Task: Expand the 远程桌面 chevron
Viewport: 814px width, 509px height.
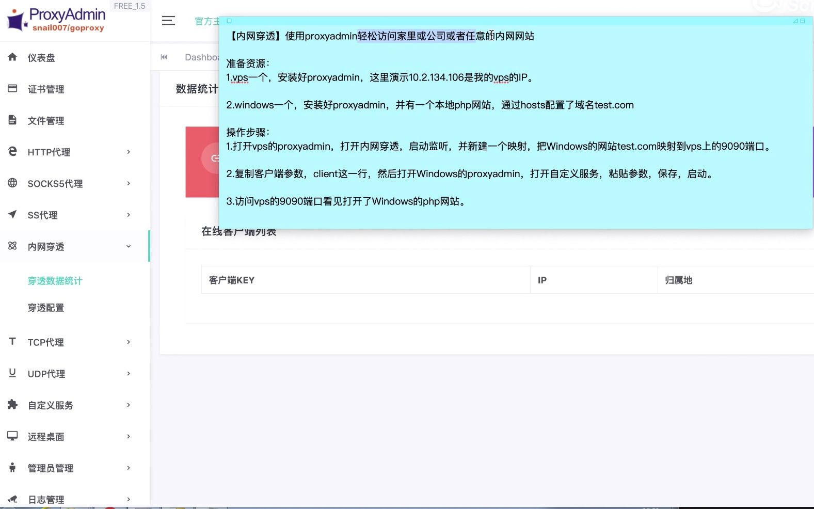Action: [129, 436]
